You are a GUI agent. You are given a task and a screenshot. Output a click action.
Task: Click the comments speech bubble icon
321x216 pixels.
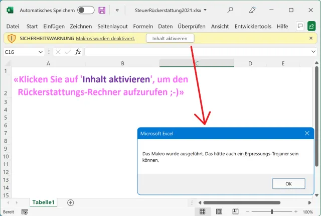coord(300,26)
